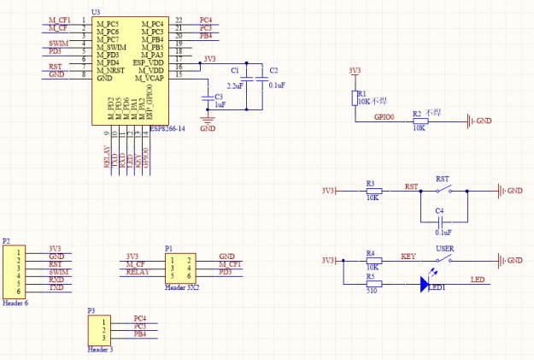
Task: Select the P2 Header 6 connector
Action: coord(15,272)
